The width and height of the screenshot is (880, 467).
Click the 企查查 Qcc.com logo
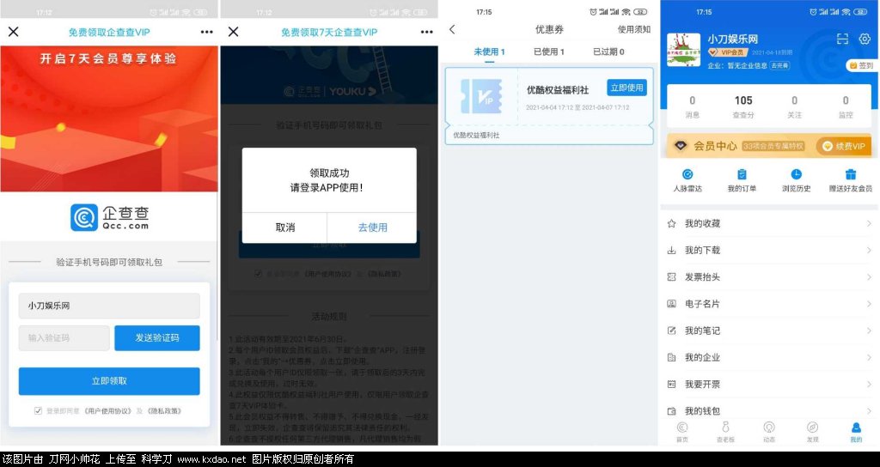pyautogui.click(x=109, y=217)
